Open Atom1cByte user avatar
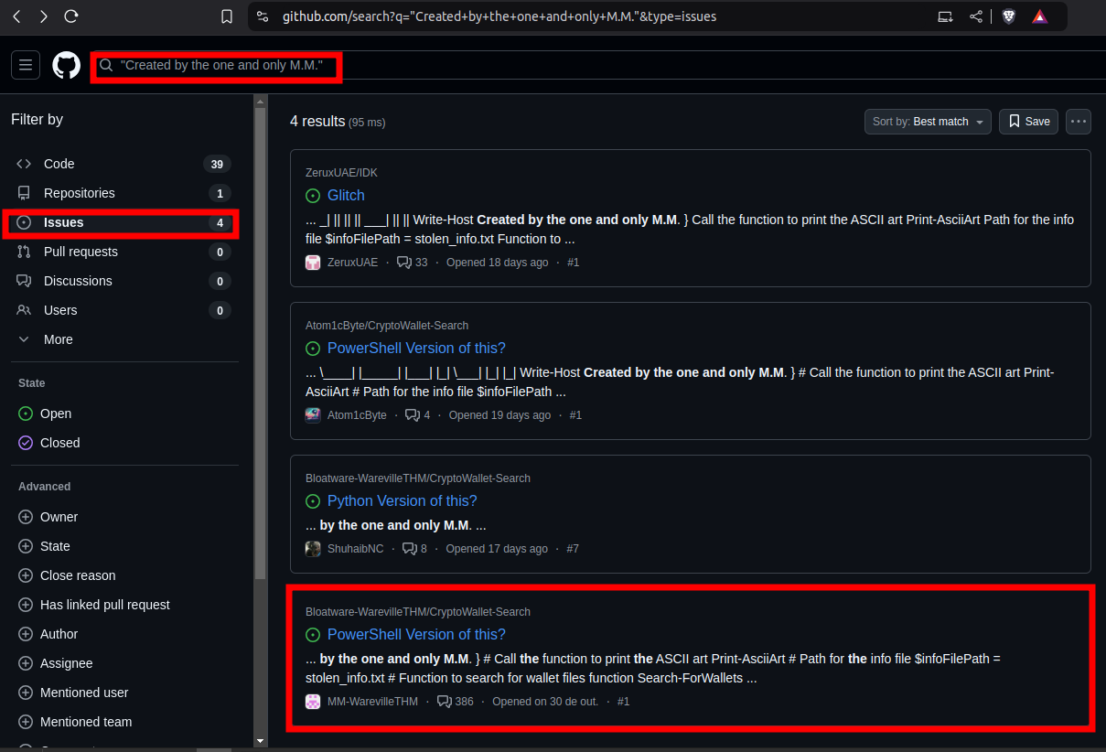This screenshot has height=752, width=1106. click(313, 415)
